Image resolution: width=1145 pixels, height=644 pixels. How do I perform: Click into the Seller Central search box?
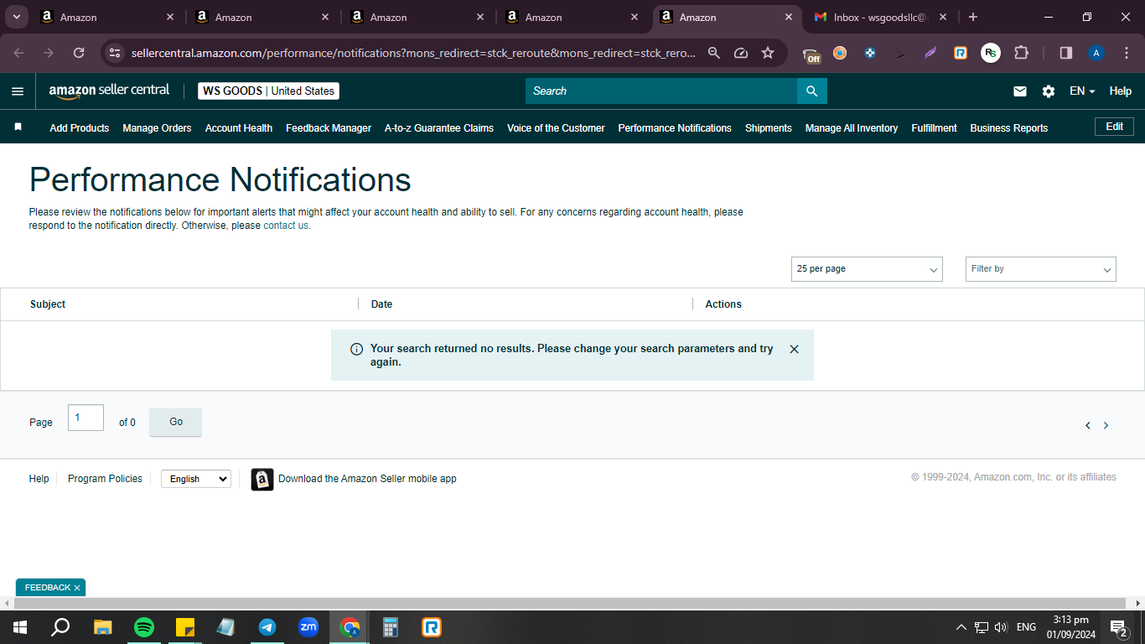661,91
